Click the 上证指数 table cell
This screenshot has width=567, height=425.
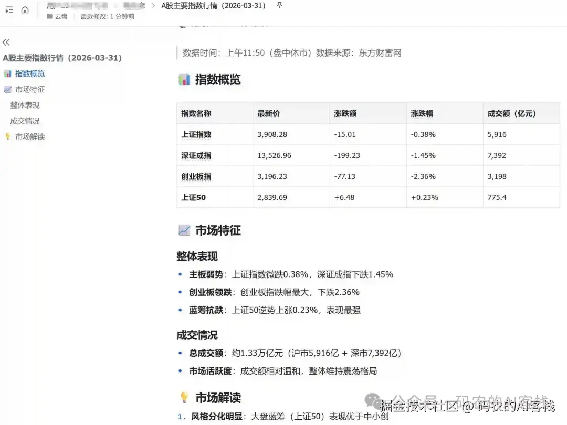click(215, 134)
